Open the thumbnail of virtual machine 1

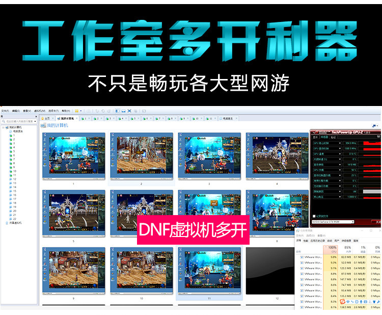coord(74,156)
